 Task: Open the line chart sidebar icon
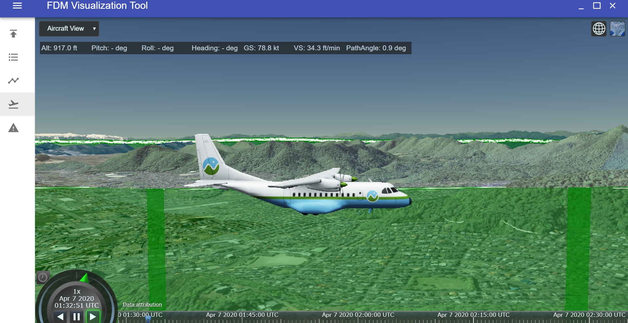[13, 80]
